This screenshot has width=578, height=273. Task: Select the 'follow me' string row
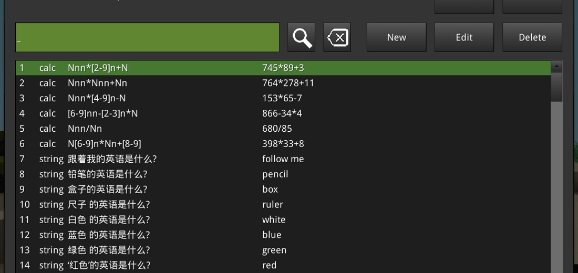click(283, 159)
